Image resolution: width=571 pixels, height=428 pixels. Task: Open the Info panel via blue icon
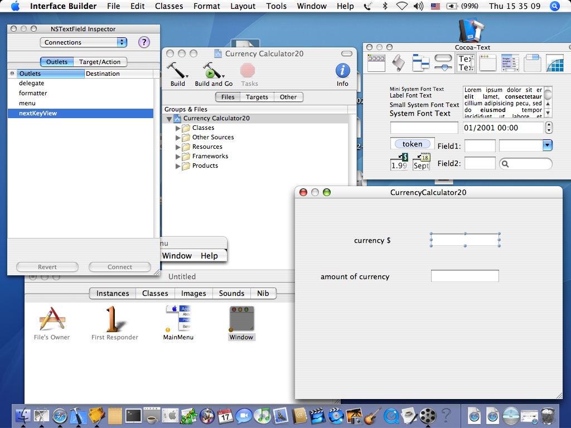click(x=343, y=70)
